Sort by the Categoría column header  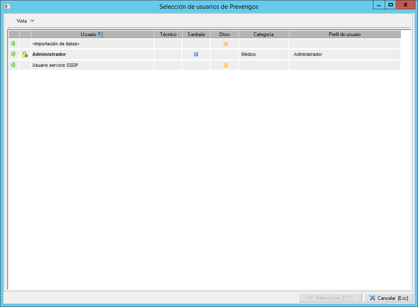coord(263,34)
